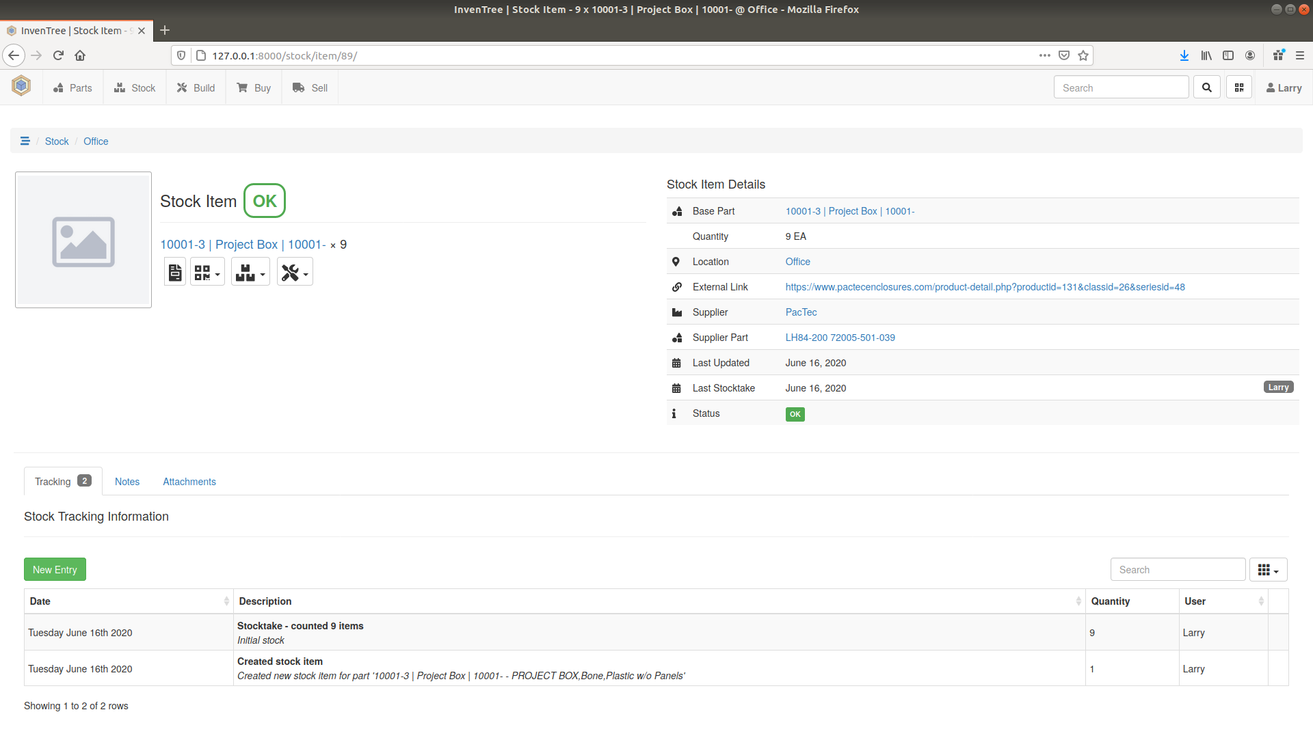Viewport: 1313px width, 738px height.
Task: Switch to the Notes tab
Action: coord(127,481)
